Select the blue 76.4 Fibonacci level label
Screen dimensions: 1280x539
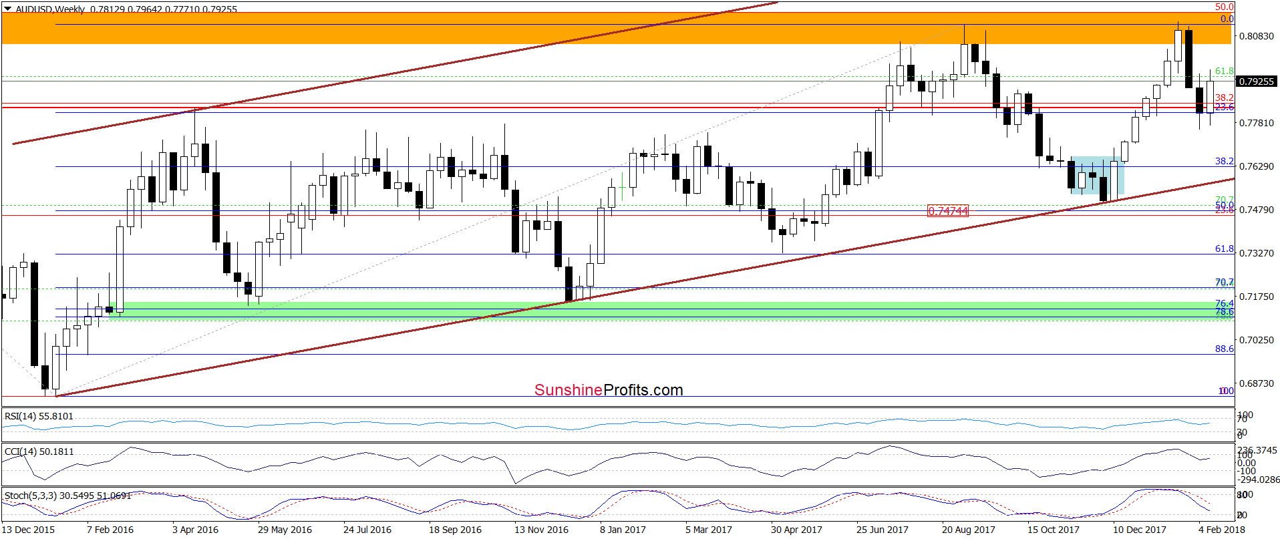click(x=1224, y=303)
